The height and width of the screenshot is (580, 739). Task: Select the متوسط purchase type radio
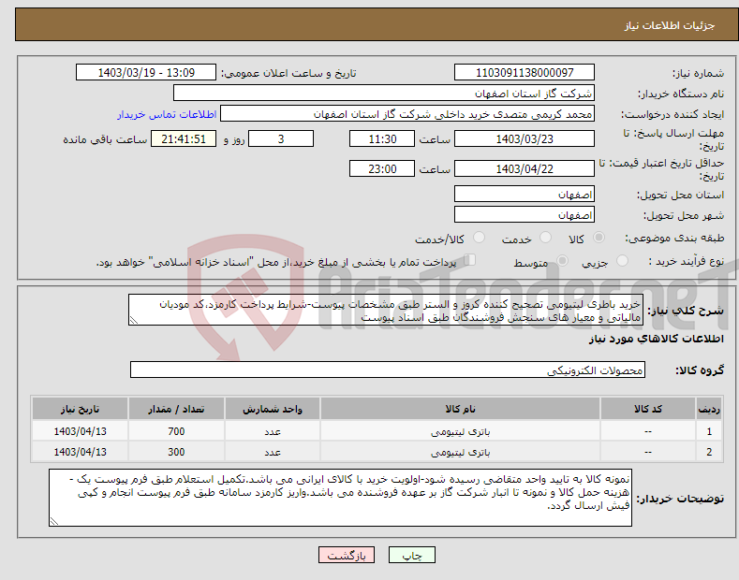click(x=562, y=260)
